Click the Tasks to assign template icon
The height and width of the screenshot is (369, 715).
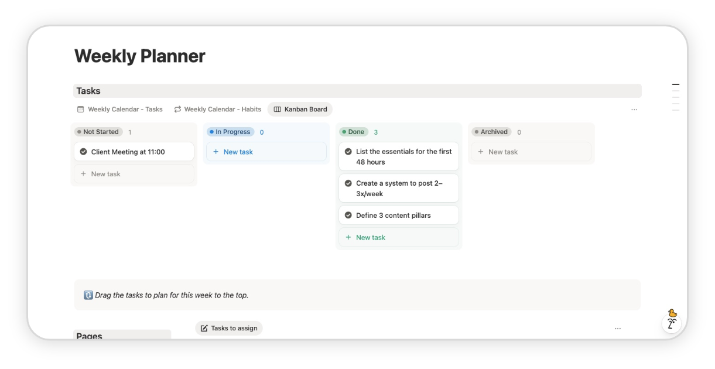click(x=203, y=328)
